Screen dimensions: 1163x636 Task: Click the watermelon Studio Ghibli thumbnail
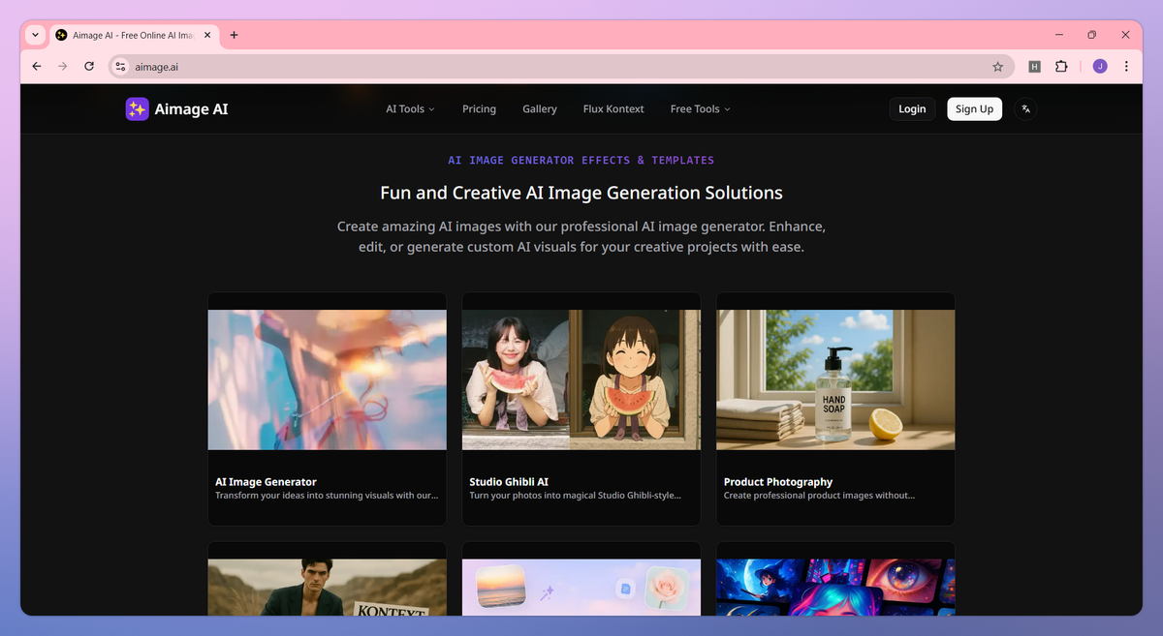coord(581,379)
